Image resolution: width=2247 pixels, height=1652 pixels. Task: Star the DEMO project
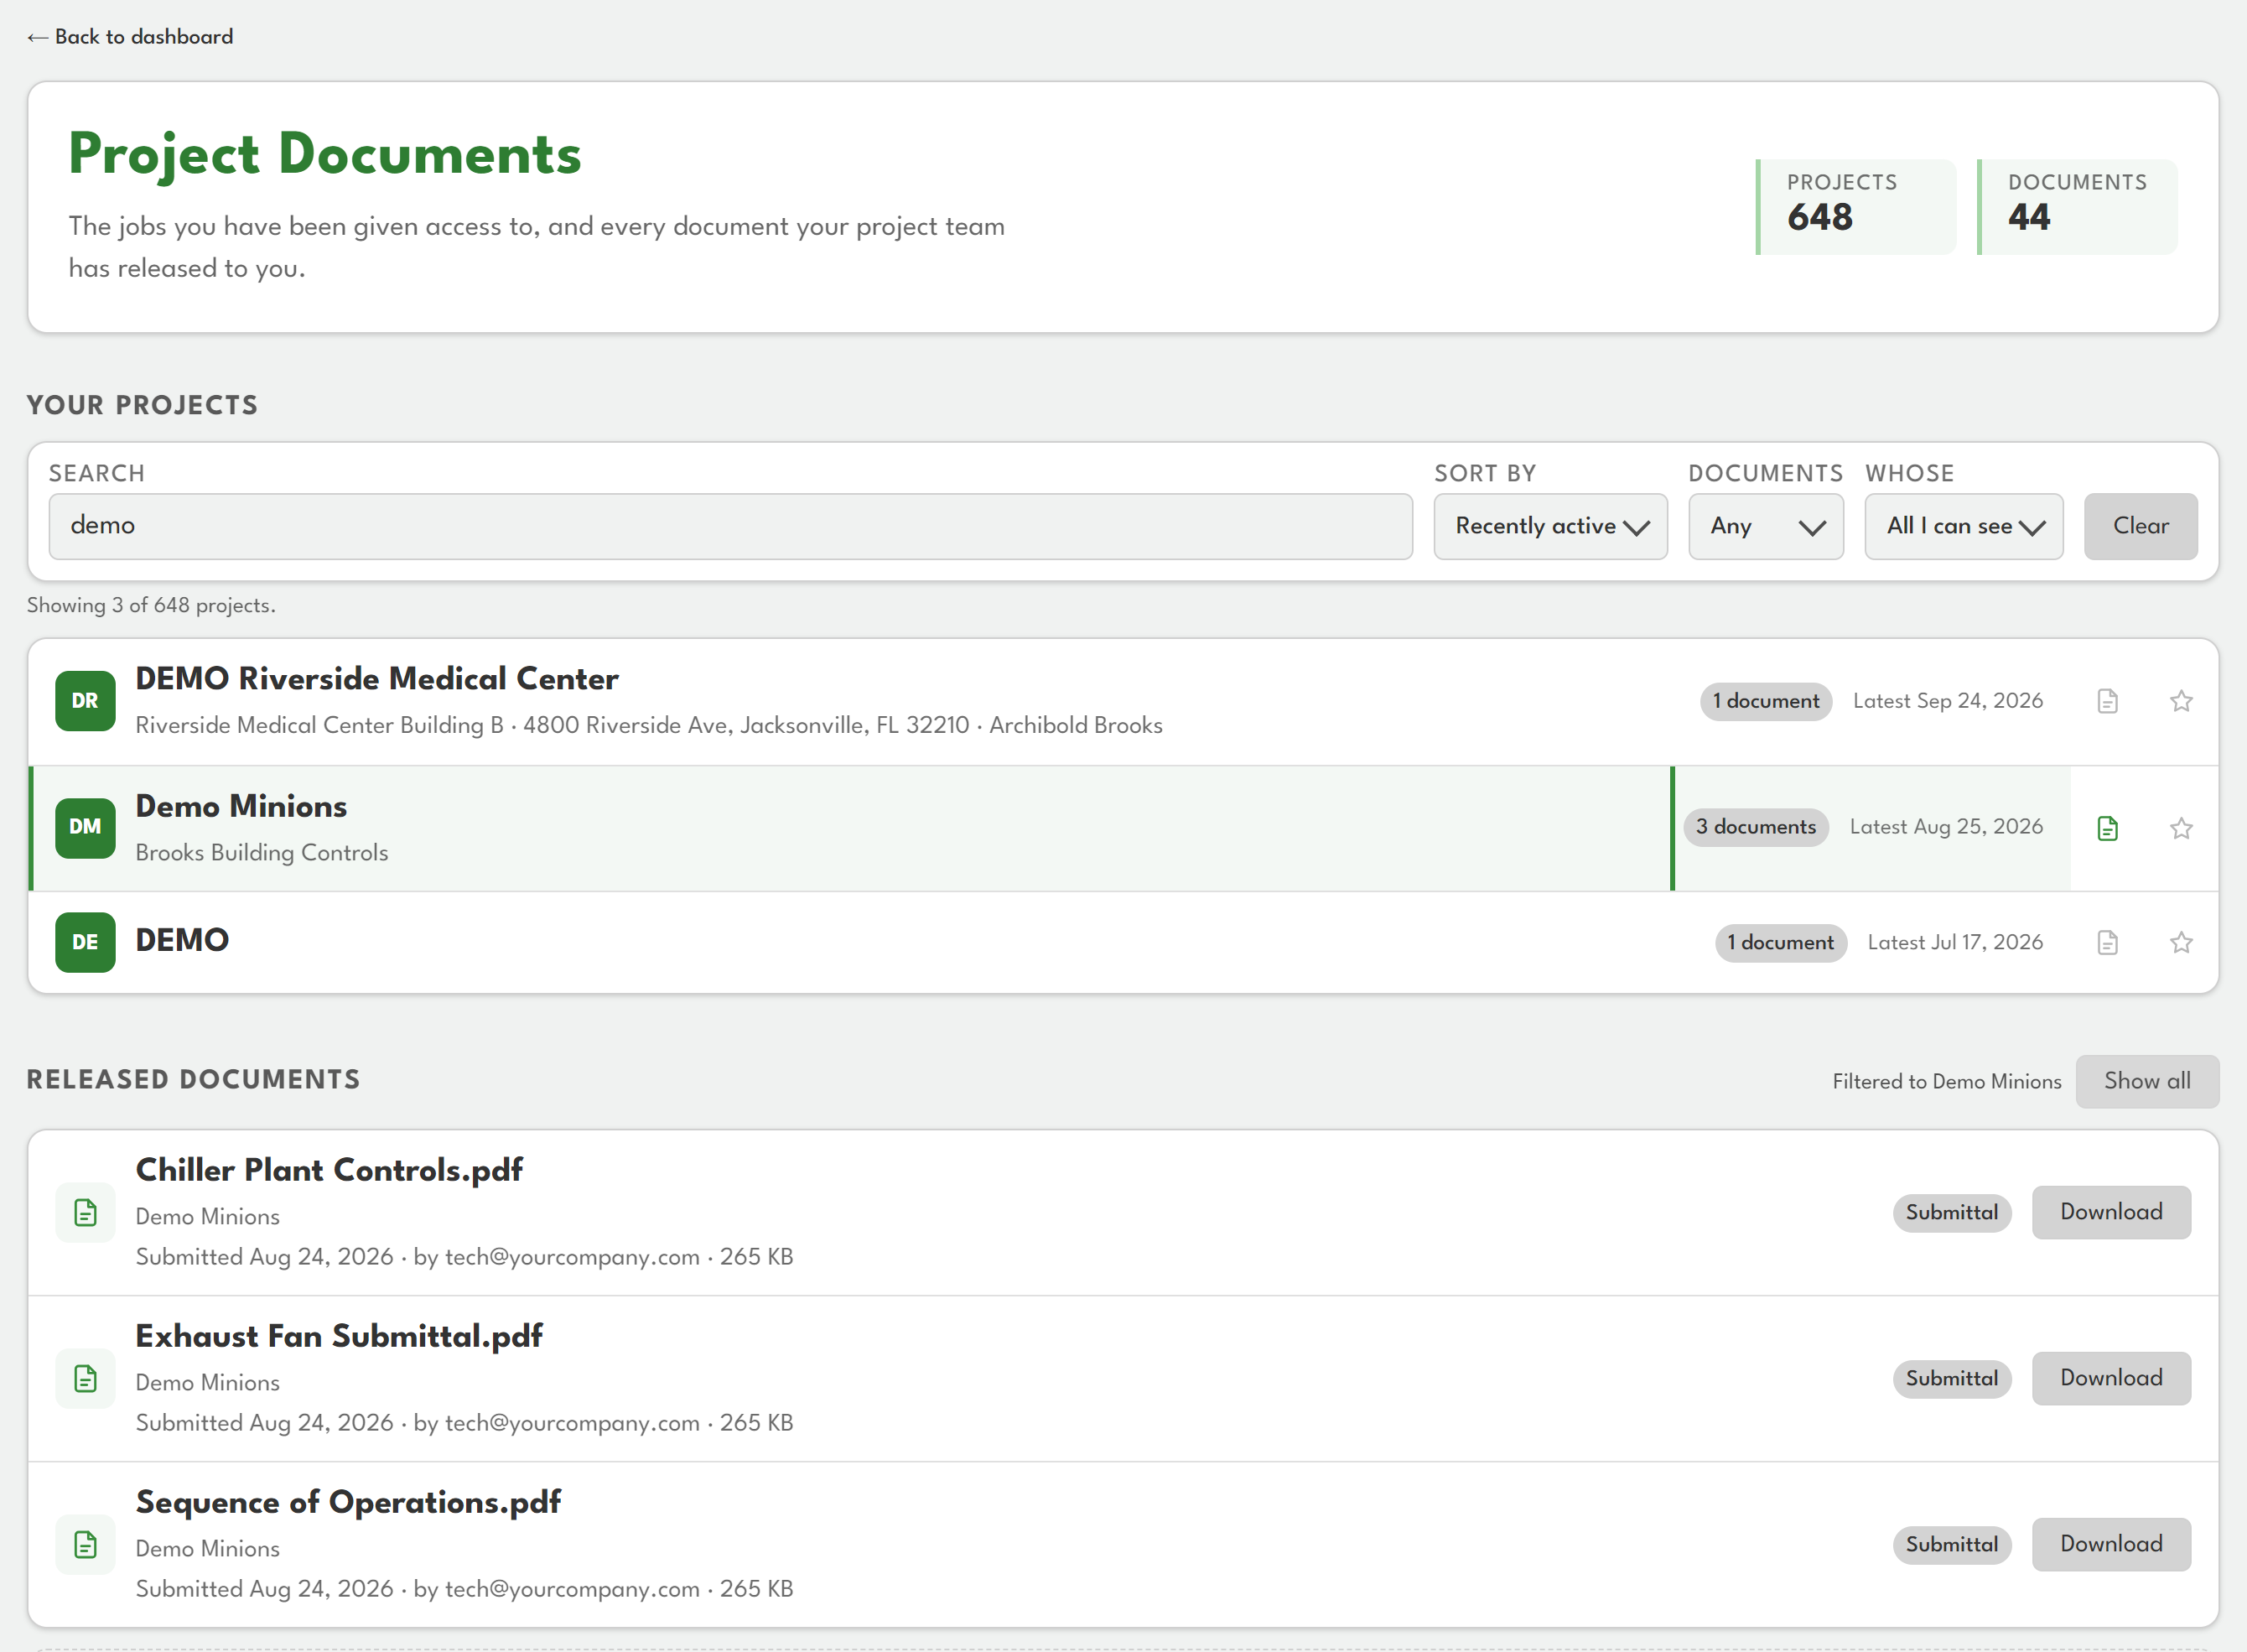click(x=2181, y=942)
